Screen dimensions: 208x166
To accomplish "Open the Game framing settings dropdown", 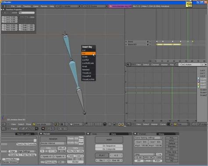I will click(x=148, y=138).
